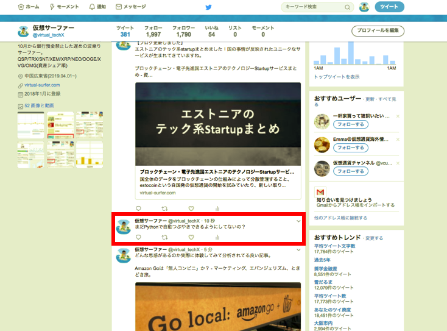Click the @virtual_techX handle in profile header
Screen dimensions: 447x331
click(x=49, y=35)
